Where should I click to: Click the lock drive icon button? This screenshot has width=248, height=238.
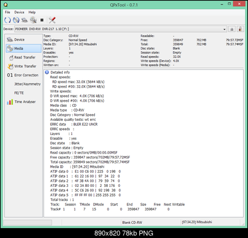point(240,29)
